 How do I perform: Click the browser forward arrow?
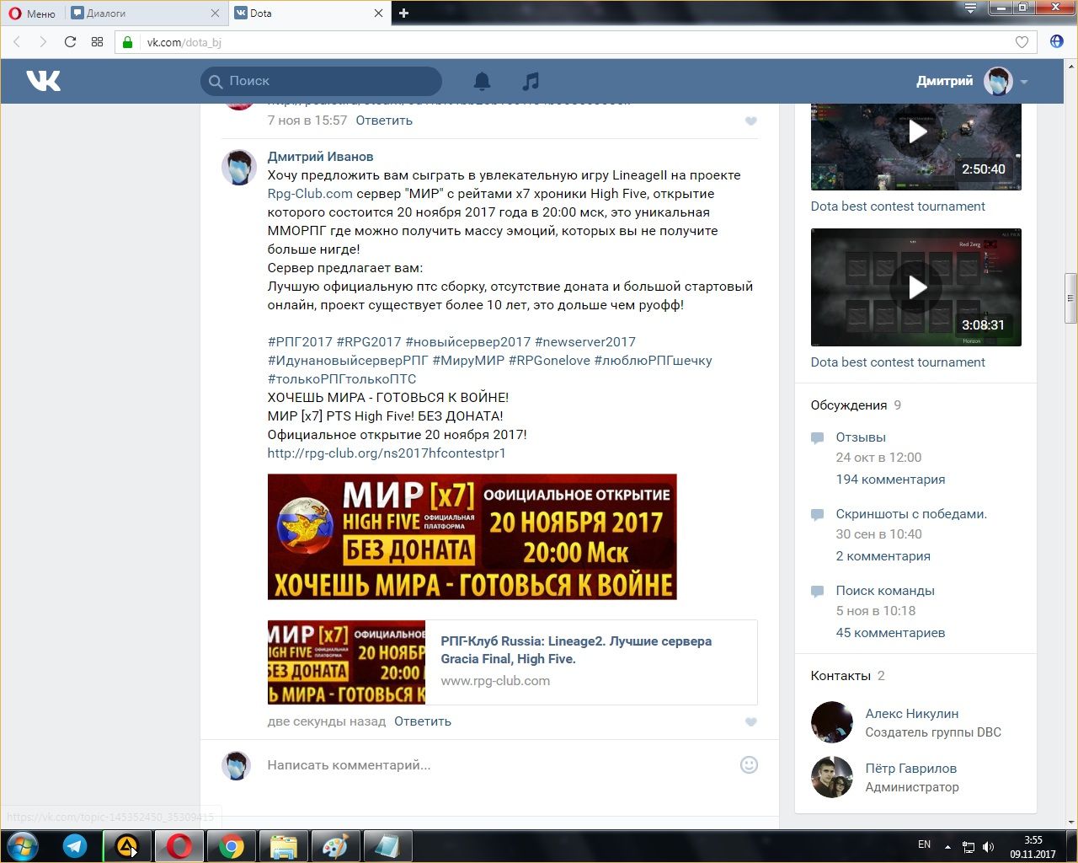pyautogui.click(x=43, y=42)
